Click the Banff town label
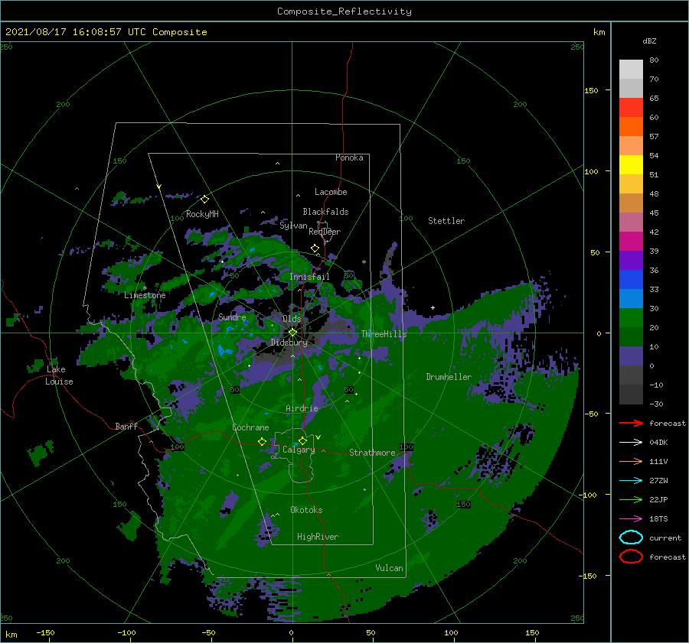The image size is (689, 643). click(126, 427)
